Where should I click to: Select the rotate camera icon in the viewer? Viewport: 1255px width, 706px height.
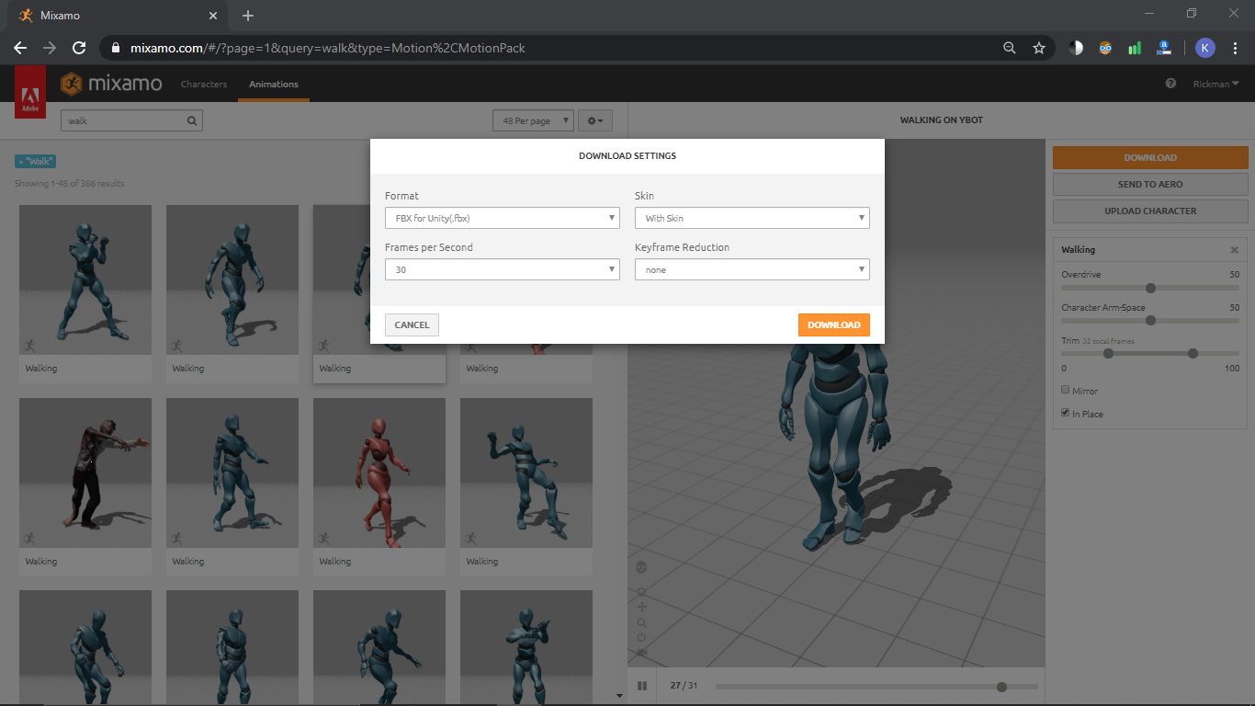641,591
